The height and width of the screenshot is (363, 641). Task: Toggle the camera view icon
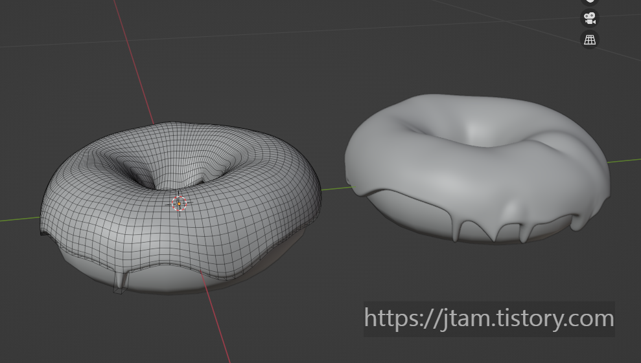point(590,18)
